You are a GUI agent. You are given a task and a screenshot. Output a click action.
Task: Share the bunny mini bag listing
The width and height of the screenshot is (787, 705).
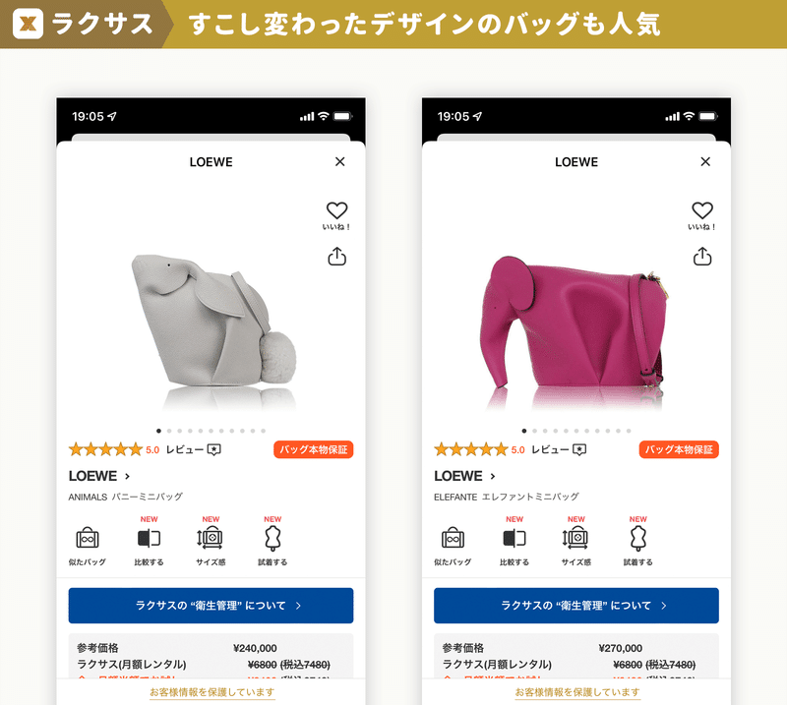pyautogui.click(x=336, y=257)
